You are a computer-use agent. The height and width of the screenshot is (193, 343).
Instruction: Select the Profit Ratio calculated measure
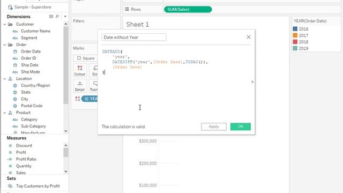pyautogui.click(x=26, y=159)
